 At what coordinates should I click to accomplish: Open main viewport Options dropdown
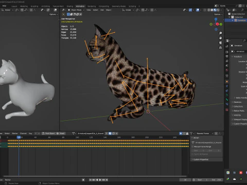pyautogui.click(x=218, y=14)
